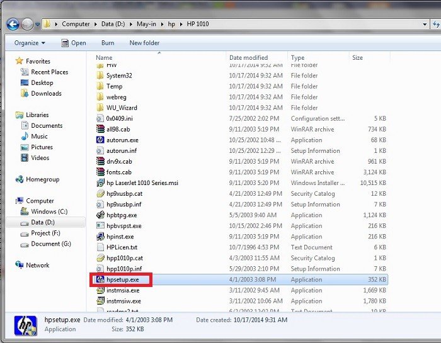Select May-in in the address breadcrumb
Screen dimensions: 441x343
point(146,24)
